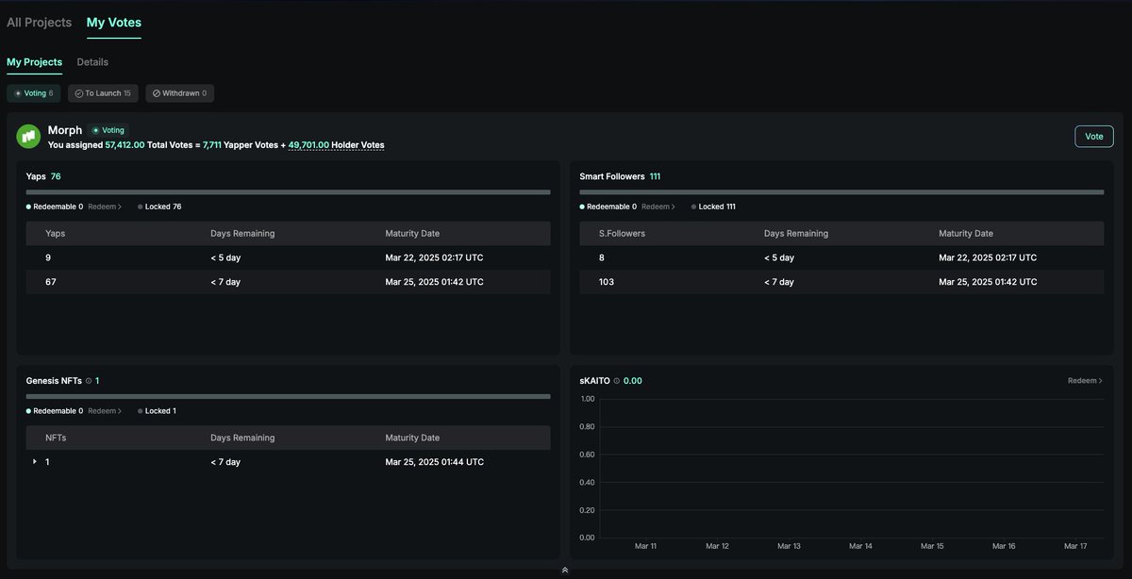The width and height of the screenshot is (1132, 579).
Task: Click the Days Remaining header in Yaps table
Action: coord(242,234)
